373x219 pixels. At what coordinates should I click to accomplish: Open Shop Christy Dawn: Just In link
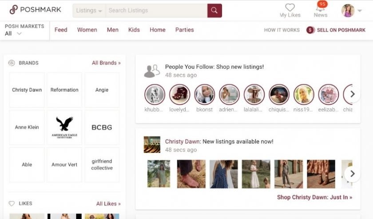pos(314,197)
